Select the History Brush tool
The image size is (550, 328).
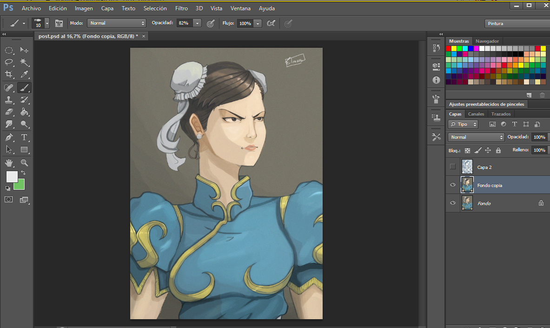click(24, 100)
